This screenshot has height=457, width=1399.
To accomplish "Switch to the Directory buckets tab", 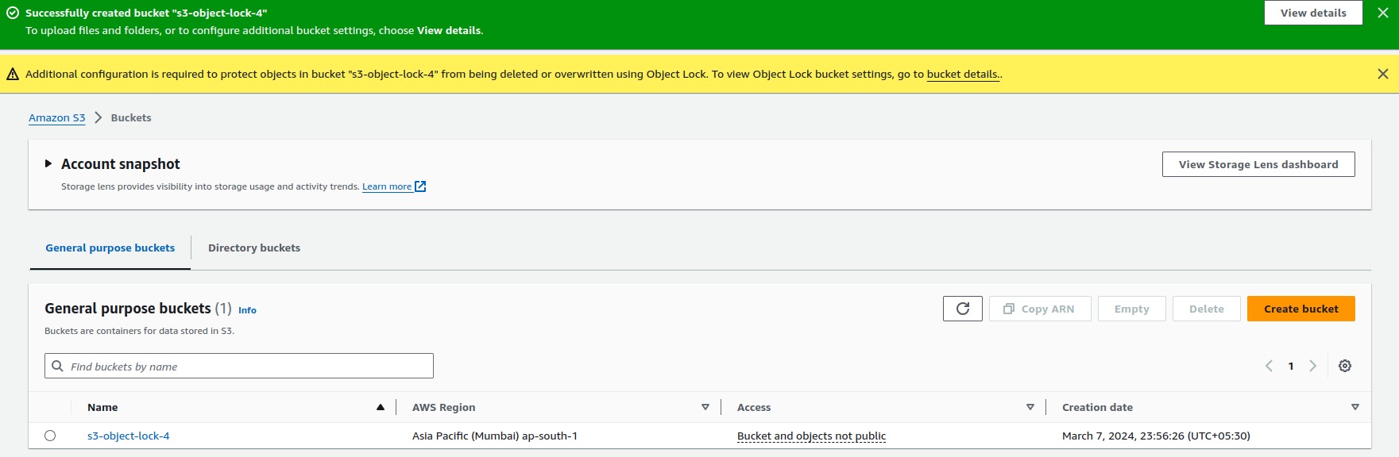I will (254, 248).
